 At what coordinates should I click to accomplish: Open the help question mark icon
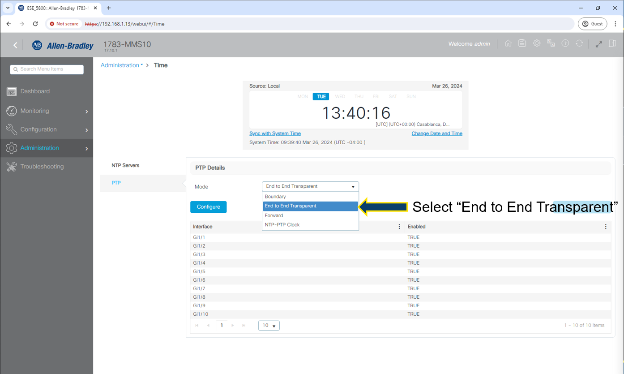[x=565, y=43]
